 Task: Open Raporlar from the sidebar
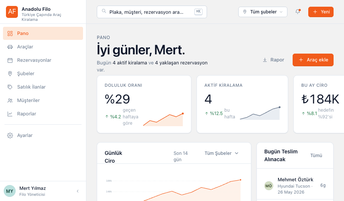tap(43, 114)
